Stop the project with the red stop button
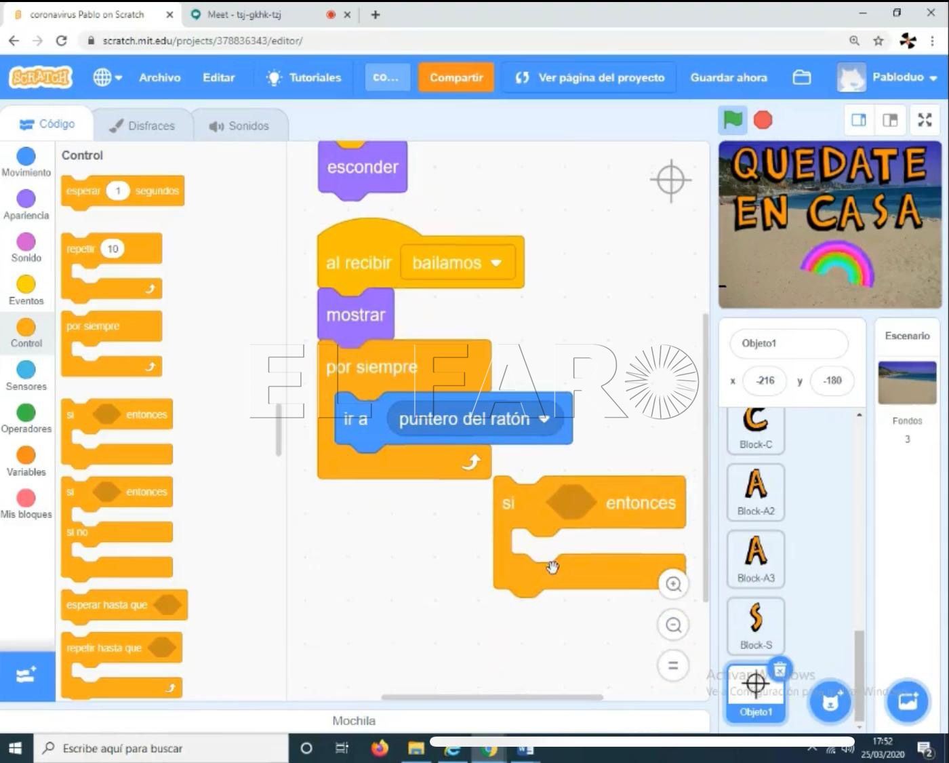Viewport: 949px width, 763px height. pyautogui.click(x=763, y=120)
